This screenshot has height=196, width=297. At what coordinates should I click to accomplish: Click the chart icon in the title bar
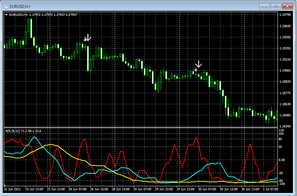[x=6, y=6]
